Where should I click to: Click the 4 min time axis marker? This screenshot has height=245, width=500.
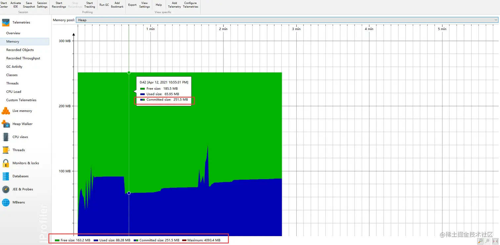(369, 29)
